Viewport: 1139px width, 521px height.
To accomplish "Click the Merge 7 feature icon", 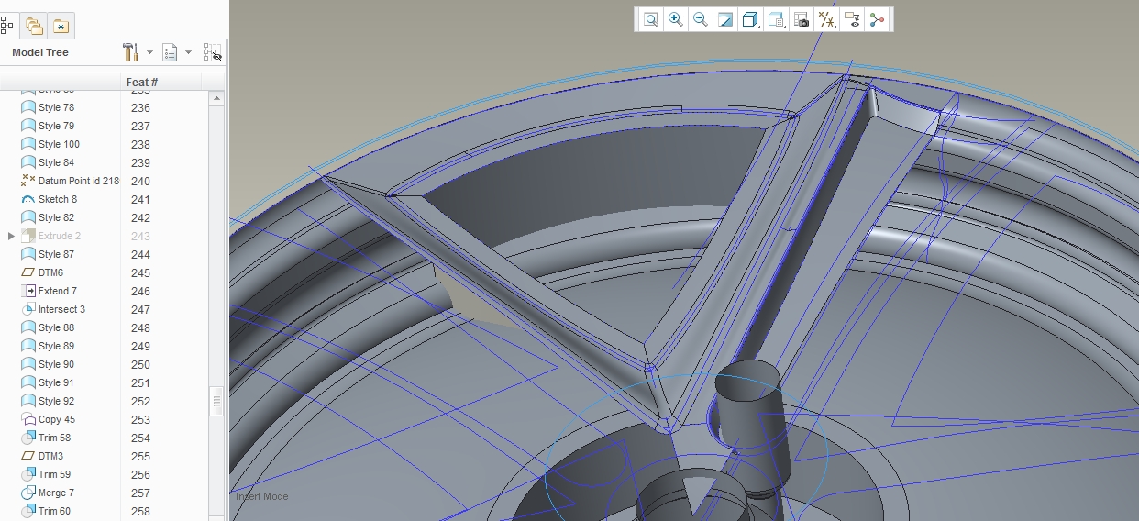I will coord(28,493).
